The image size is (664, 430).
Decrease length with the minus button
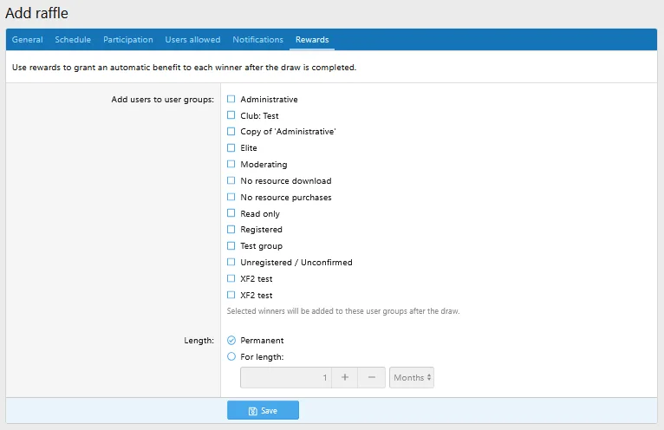pyautogui.click(x=371, y=377)
